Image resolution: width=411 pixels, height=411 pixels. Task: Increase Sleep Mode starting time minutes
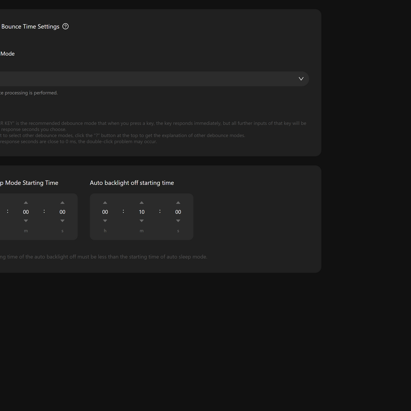tap(26, 203)
